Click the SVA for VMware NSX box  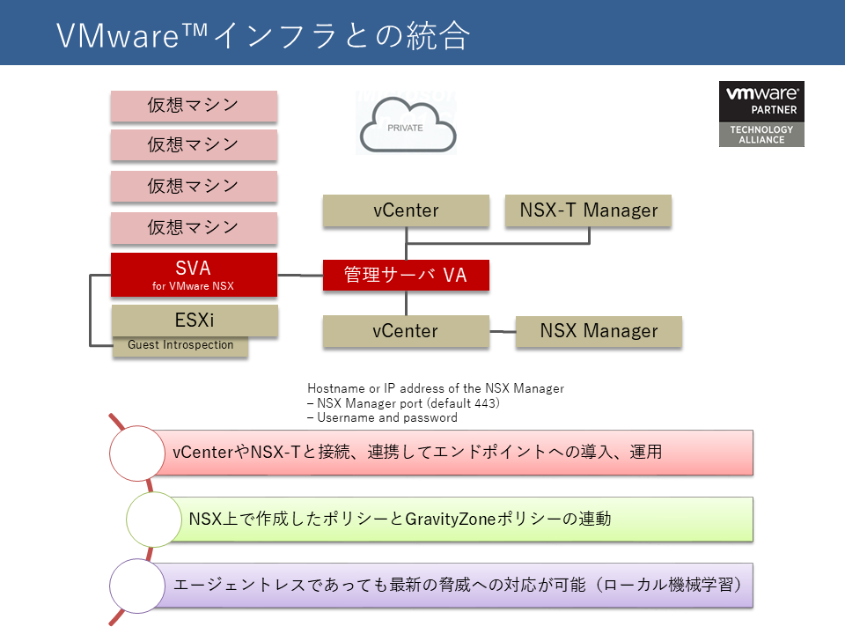194,275
